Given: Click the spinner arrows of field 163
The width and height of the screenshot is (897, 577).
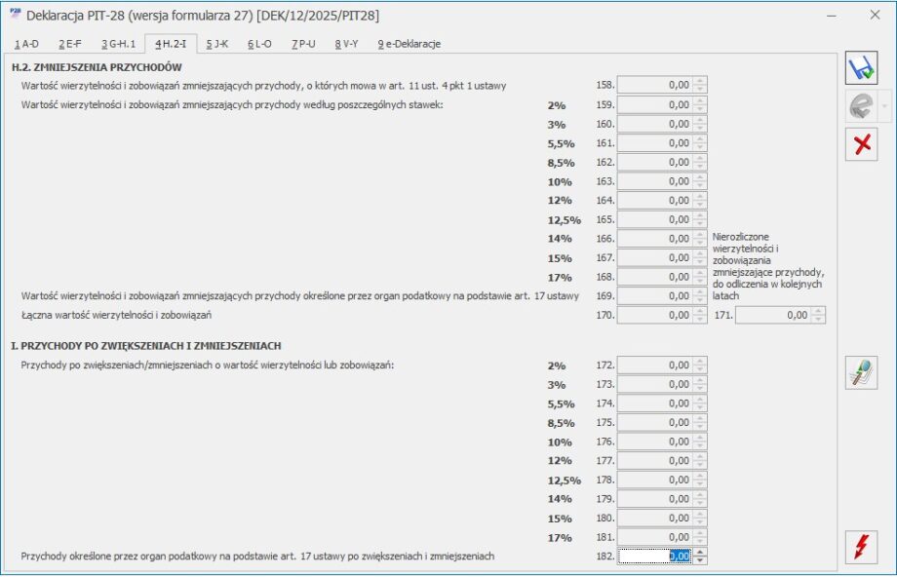Looking at the screenshot, I should [x=700, y=181].
